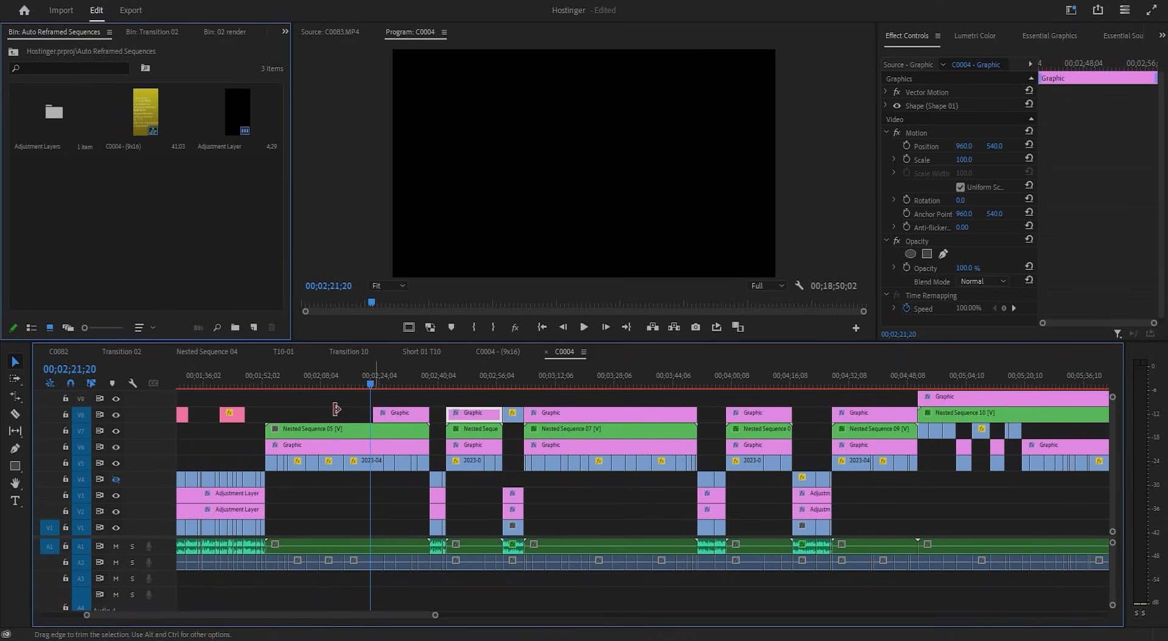Solo audio track A1 with the S button
Screen dimensions: 1168x641
(132, 546)
